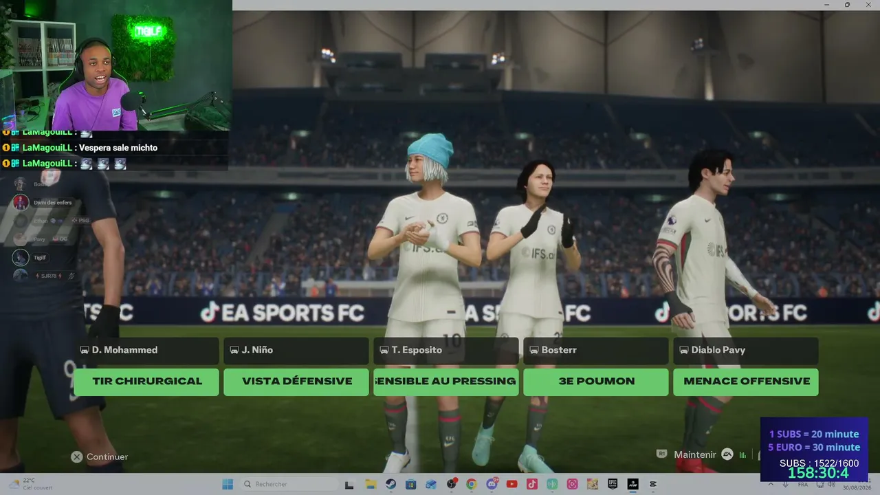Screen dimensions: 880x495
Task: Click the 'Vespera sale michto' chat message
Action: pyautogui.click(x=118, y=148)
